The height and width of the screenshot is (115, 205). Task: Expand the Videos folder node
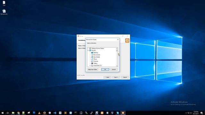(x=90, y=63)
